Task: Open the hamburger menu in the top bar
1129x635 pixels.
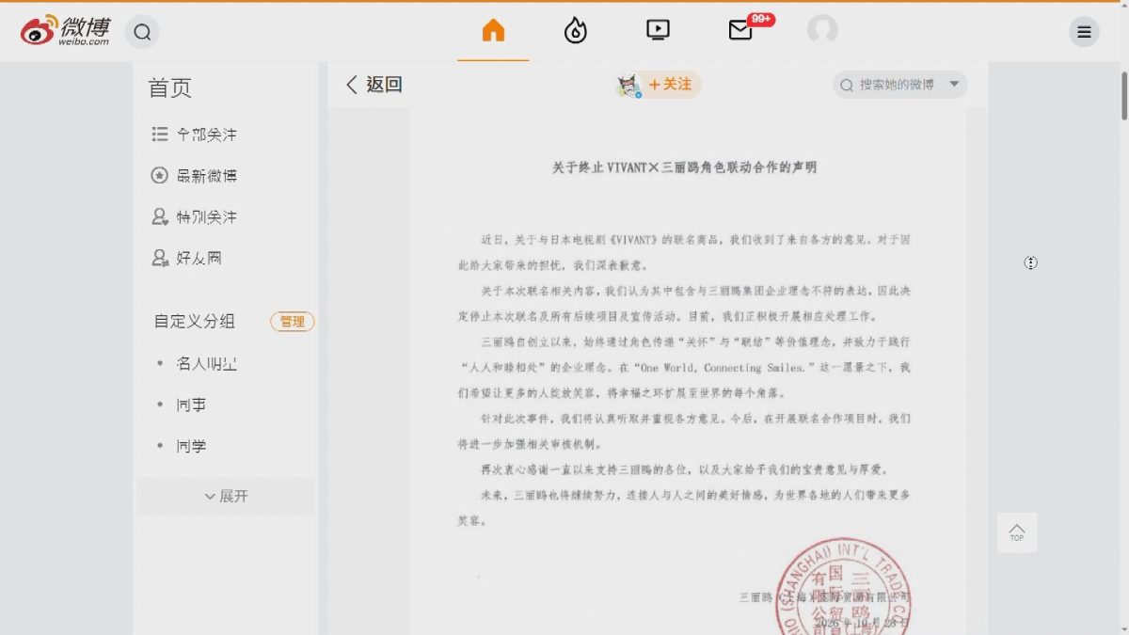Action: tap(1084, 32)
